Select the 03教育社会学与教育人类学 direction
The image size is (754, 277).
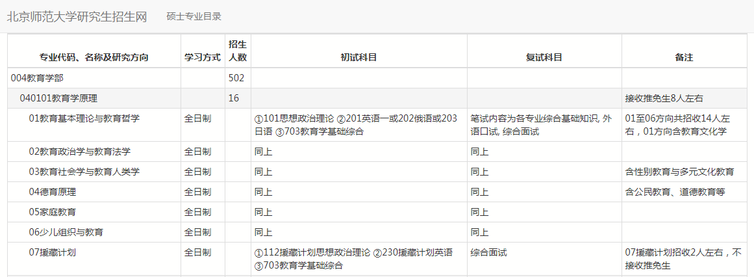(84, 172)
